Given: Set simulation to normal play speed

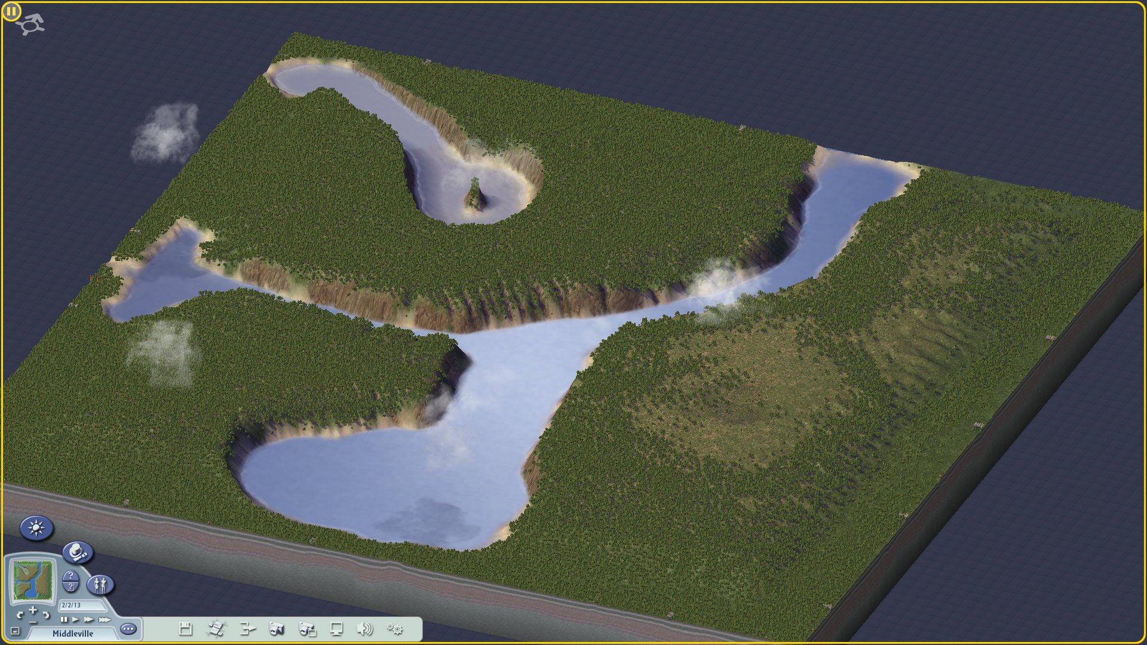Looking at the screenshot, I should (x=75, y=619).
